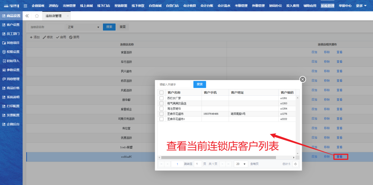Click the refresh icon in popup footer

(x=295, y=164)
